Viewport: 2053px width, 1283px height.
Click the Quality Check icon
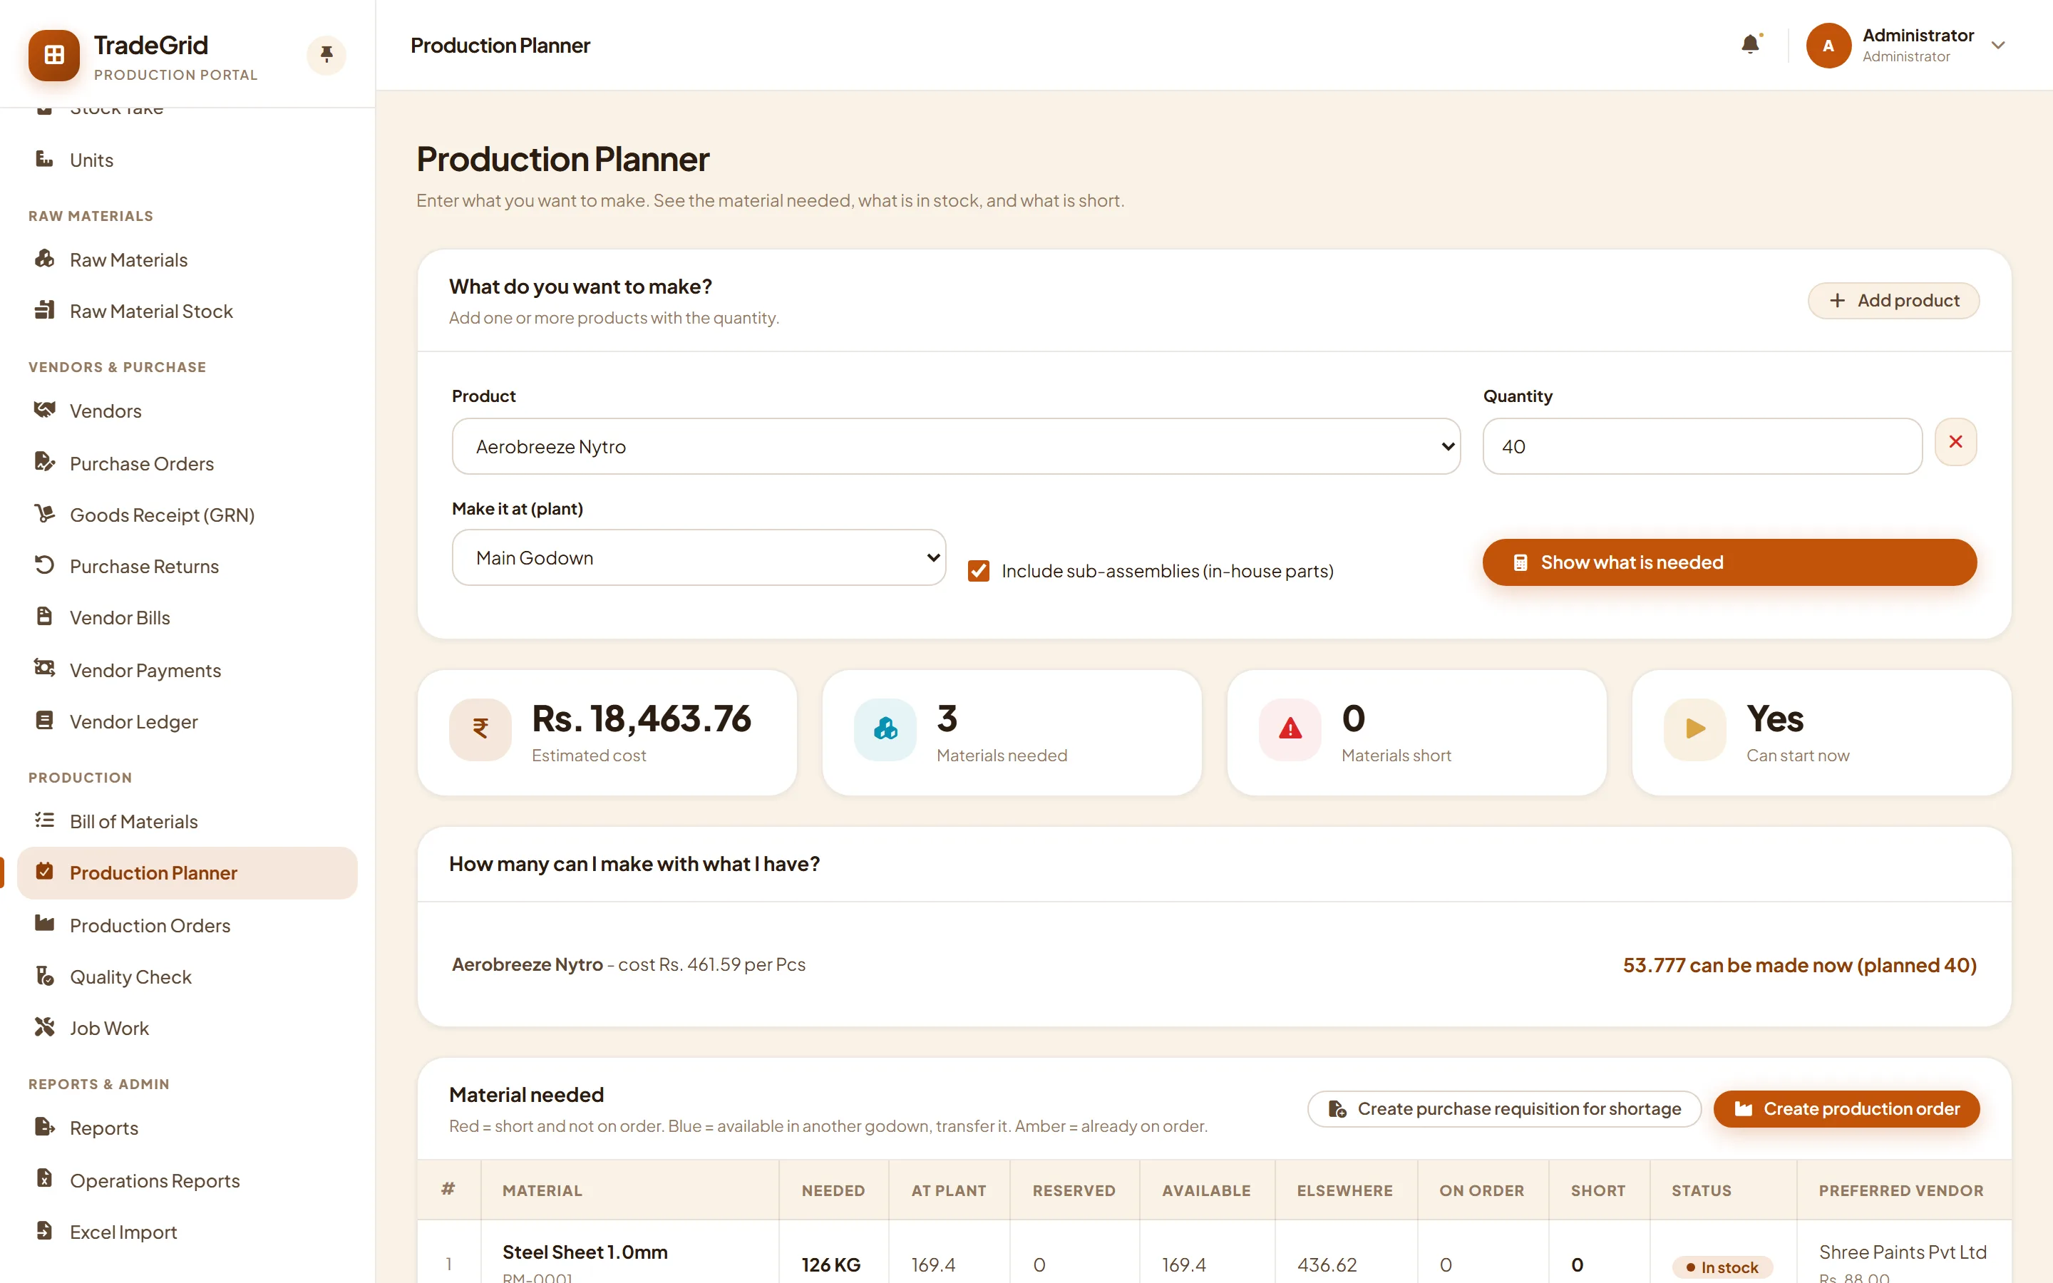(x=44, y=976)
